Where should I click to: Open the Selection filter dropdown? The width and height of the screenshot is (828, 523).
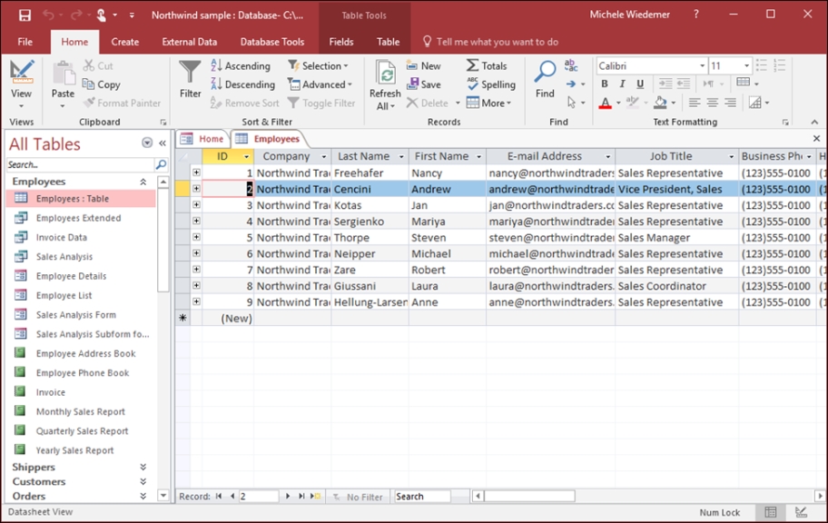coord(319,65)
